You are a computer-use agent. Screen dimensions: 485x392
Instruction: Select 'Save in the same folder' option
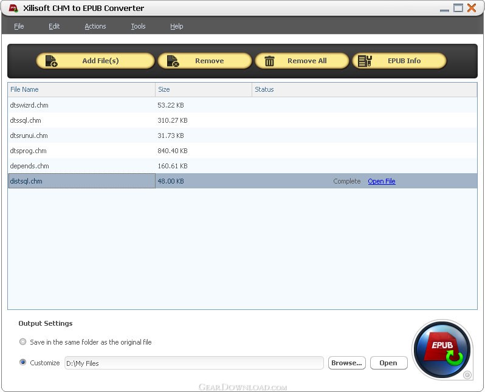(23, 342)
